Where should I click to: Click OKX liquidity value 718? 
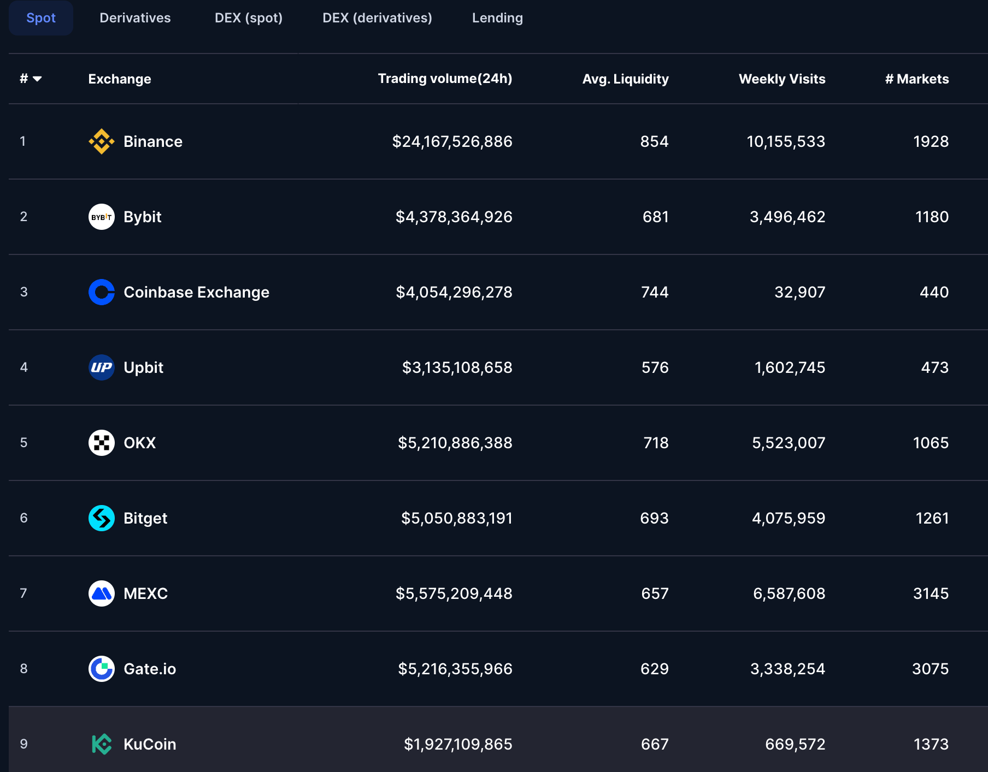pyautogui.click(x=656, y=443)
